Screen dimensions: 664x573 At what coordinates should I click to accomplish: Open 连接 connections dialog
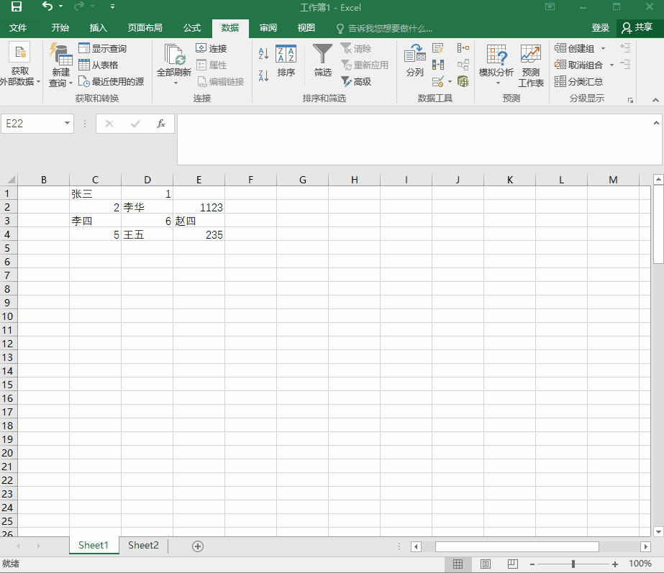coord(212,48)
